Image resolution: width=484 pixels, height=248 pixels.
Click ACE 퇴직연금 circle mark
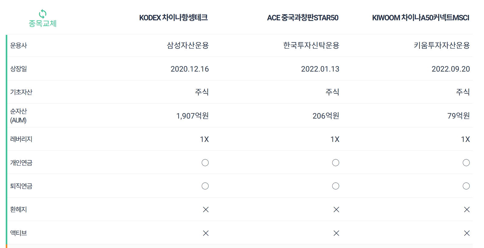(336, 186)
